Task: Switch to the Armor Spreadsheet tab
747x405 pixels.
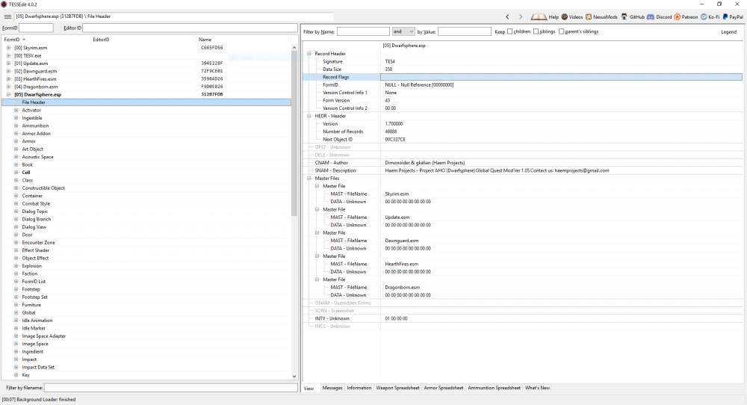Action: tap(444, 388)
